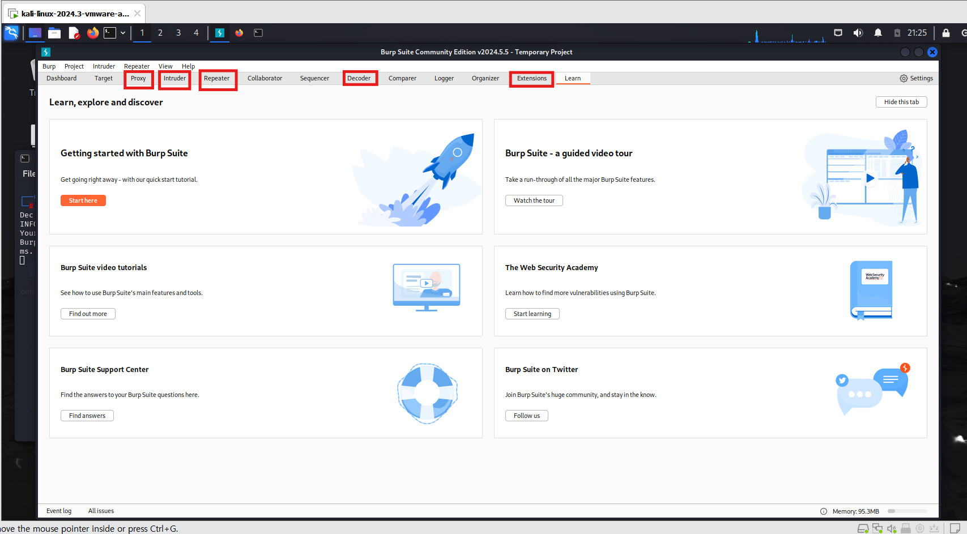Viewport: 967px width, 534px height.
Task: Click the 21:25 clock
Action: [x=917, y=33]
